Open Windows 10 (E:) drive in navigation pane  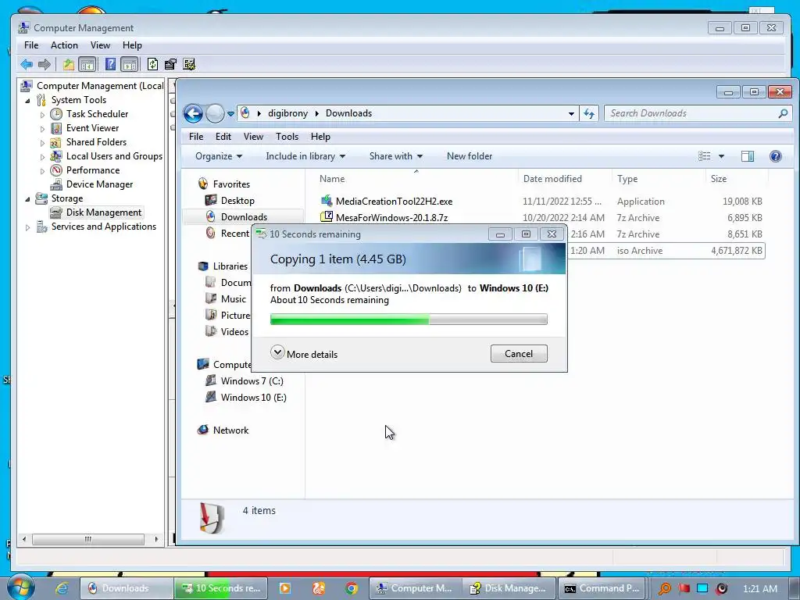245,398
